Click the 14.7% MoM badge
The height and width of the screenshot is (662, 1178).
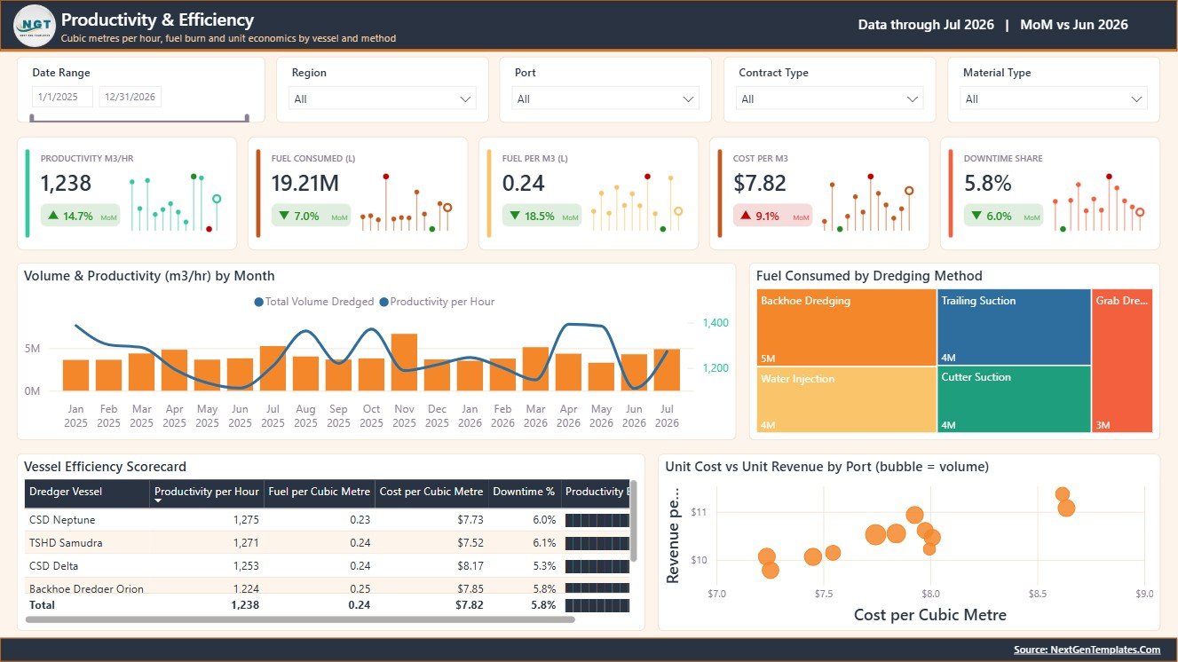coord(81,216)
